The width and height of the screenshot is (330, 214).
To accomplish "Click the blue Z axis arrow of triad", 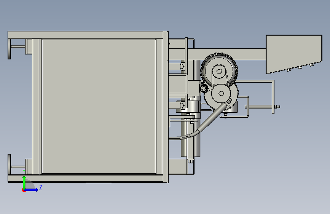I will pos(32,190).
